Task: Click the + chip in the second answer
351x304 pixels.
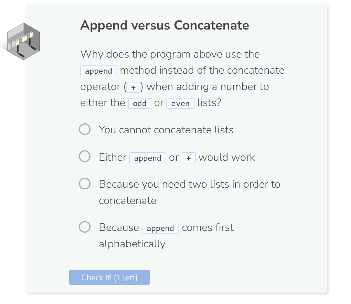Action: [189, 158]
